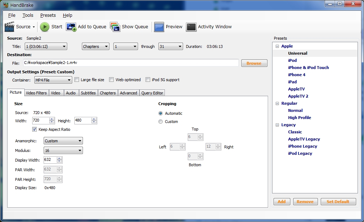This screenshot has height=222, width=364.
Task: Click the HandBrake app icon in title bar
Action: 6,5
